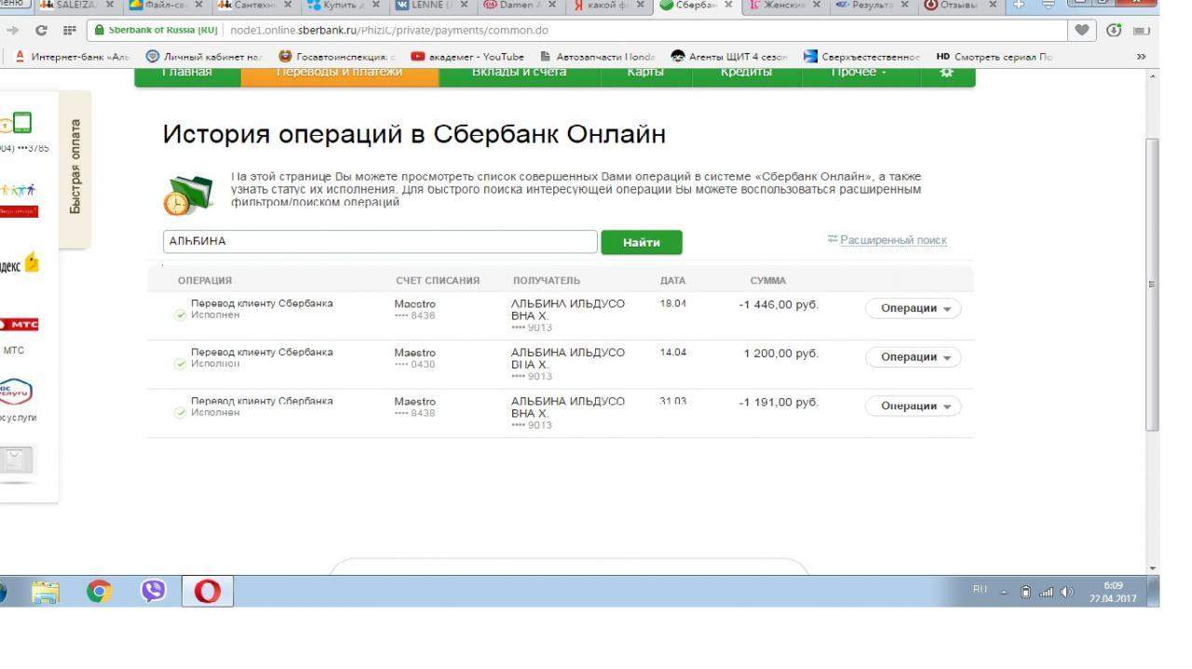Click the Исполнен status icon for 14.04
The width and height of the screenshot is (1192, 669).
click(x=181, y=364)
